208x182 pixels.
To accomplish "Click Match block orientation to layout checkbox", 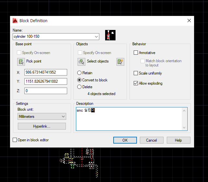I will point(142,61).
